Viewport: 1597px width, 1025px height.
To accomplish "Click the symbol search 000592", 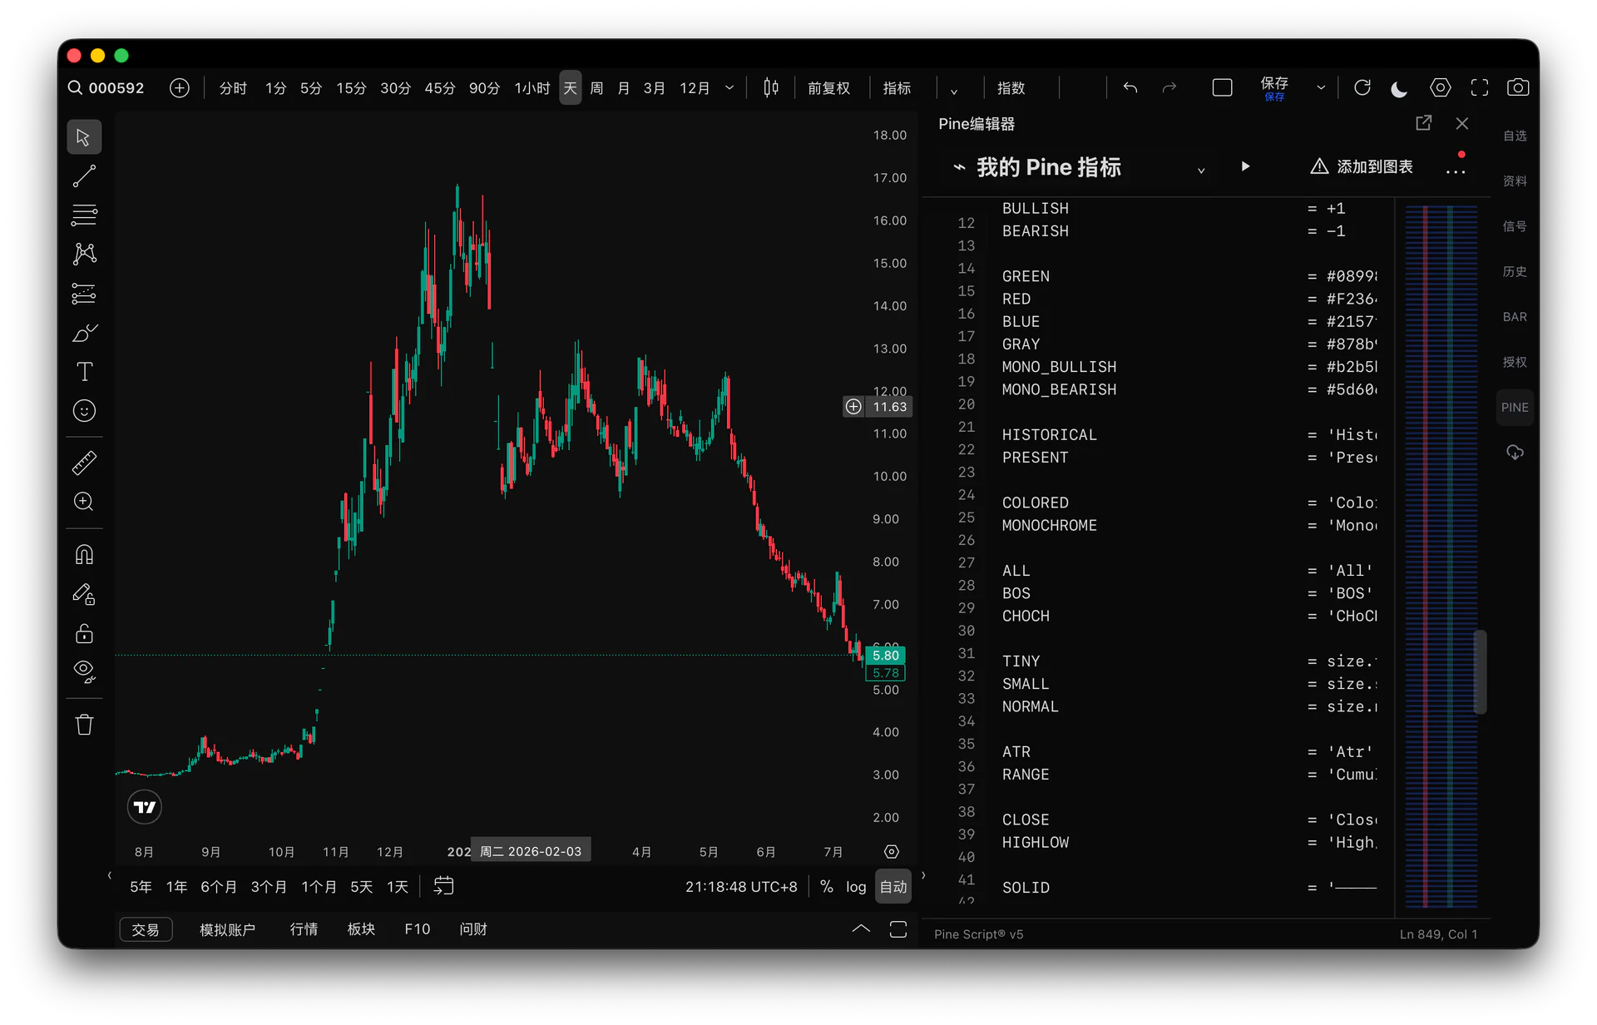I will click(x=106, y=88).
